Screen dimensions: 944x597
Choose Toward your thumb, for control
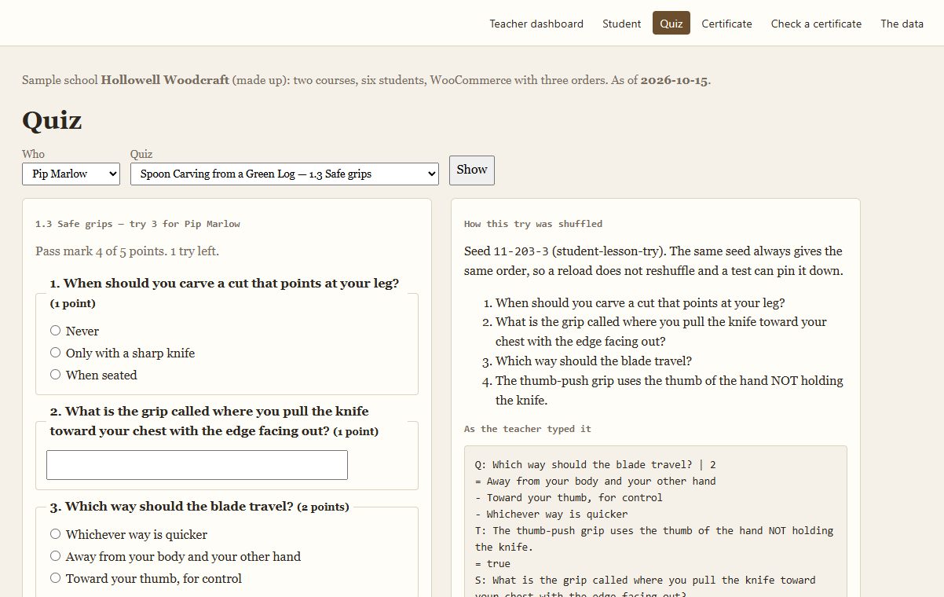point(55,578)
